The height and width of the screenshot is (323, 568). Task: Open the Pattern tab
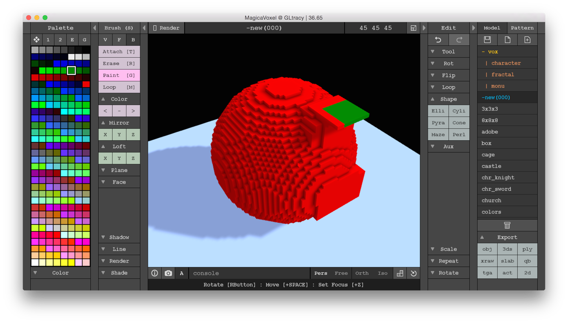click(522, 28)
